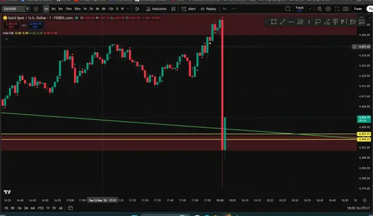Viewport: 373px width, 216px height.
Task: Switch to the D daily interval
Action: (117, 9)
